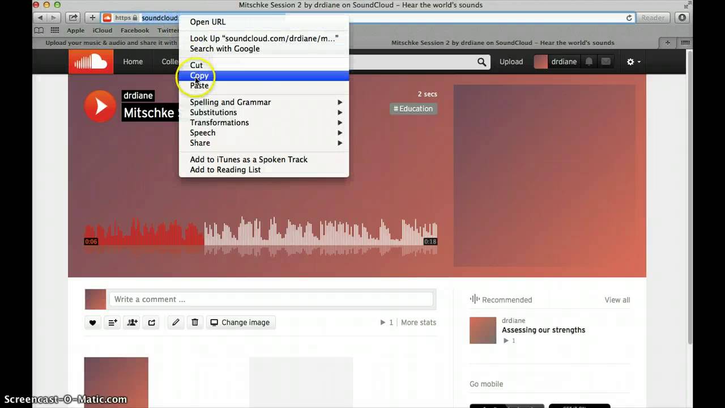The height and width of the screenshot is (408, 725).
Task: Select the pencil edit icon
Action: pyautogui.click(x=176, y=322)
